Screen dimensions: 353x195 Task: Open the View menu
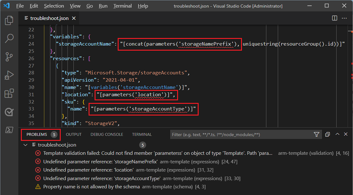coord(75,6)
